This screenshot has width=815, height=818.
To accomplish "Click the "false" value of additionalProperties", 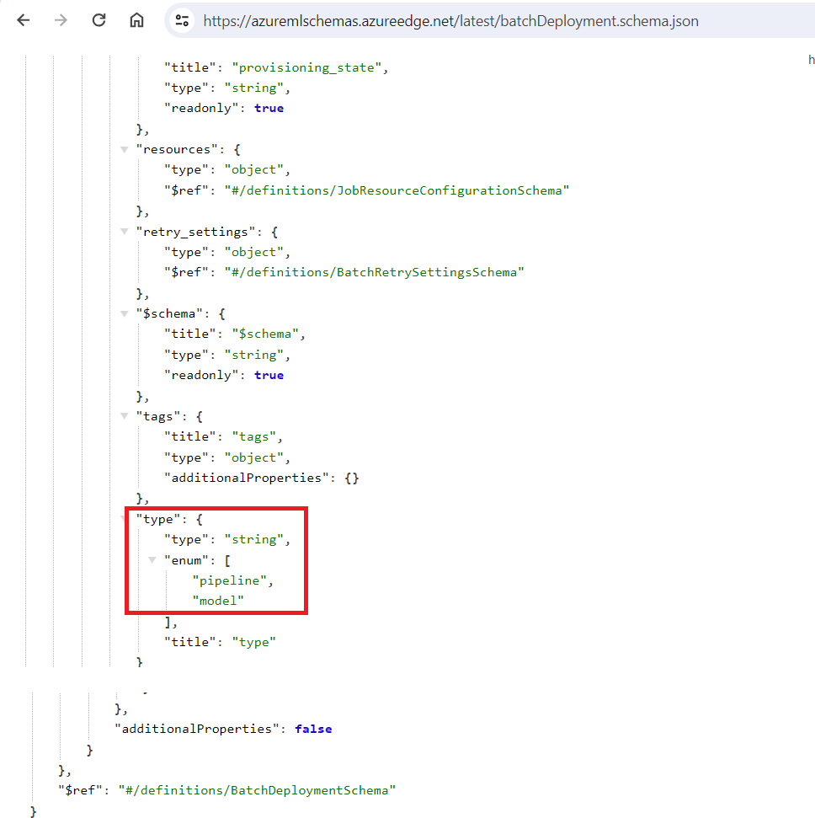I will 313,730.
